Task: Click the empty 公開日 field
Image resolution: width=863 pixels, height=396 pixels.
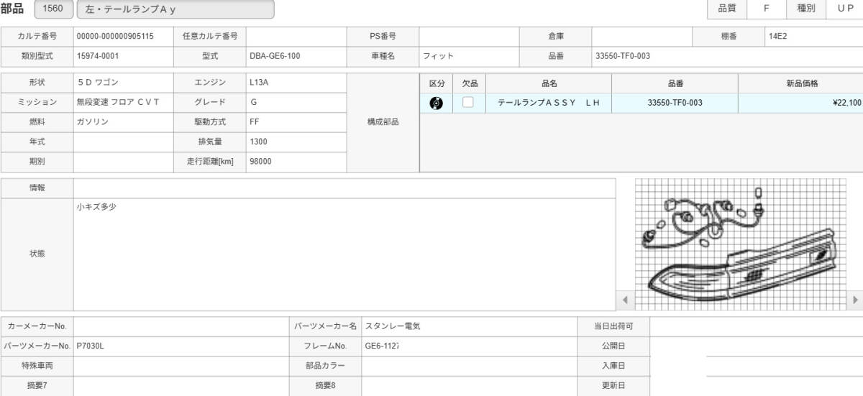Action: tap(757, 346)
